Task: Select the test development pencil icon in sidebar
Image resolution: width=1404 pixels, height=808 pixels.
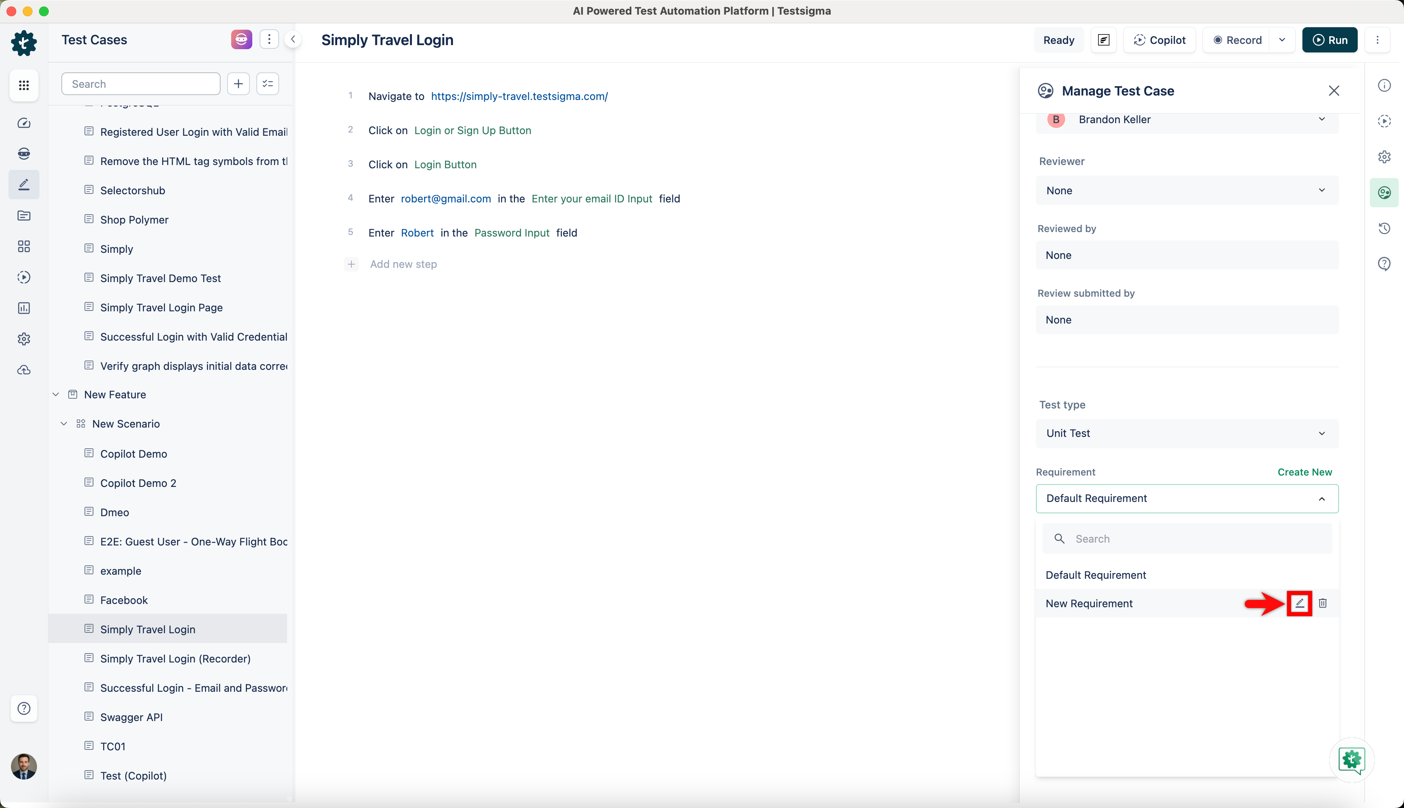Action: pyautogui.click(x=24, y=184)
